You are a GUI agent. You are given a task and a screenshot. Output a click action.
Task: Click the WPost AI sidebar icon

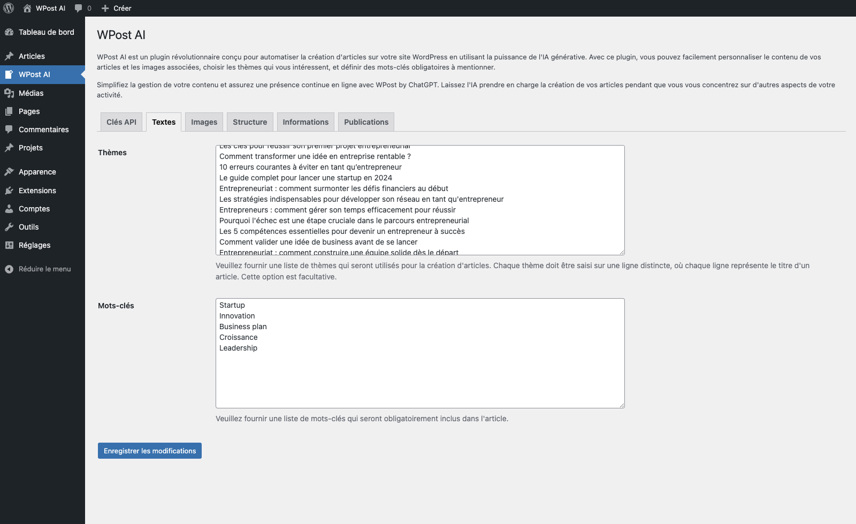pos(9,74)
